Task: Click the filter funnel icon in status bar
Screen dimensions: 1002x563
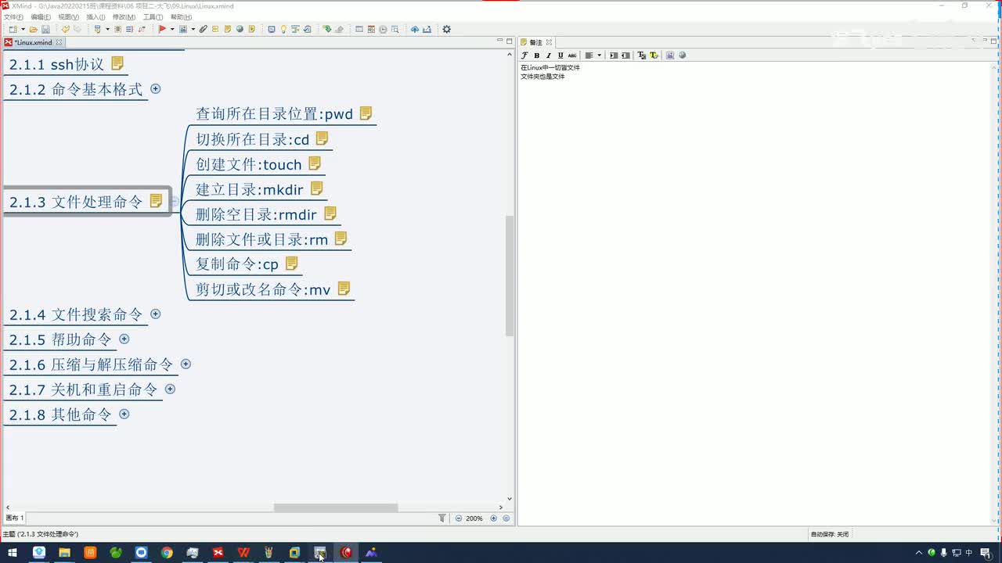Action: pos(442,518)
